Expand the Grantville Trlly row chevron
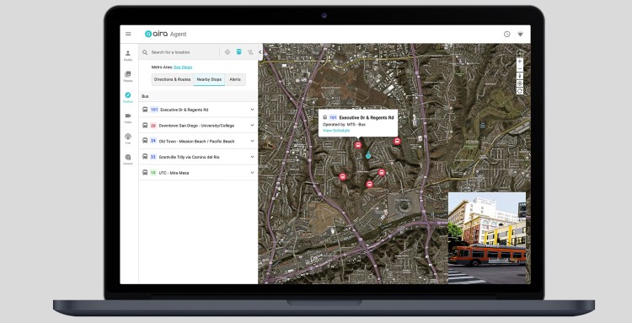Viewport: 632px width, 323px height. [x=252, y=157]
